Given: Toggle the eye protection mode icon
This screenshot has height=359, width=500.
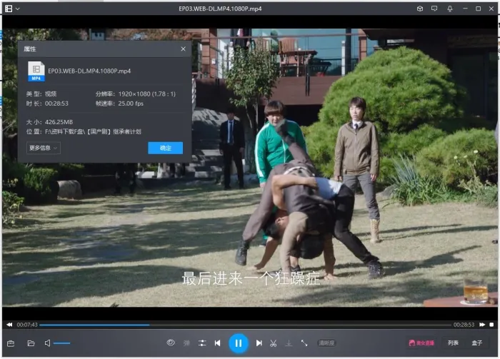Looking at the screenshot, I should 171,343.
